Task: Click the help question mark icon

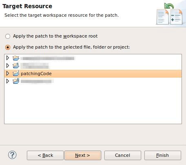Action: click(12, 155)
